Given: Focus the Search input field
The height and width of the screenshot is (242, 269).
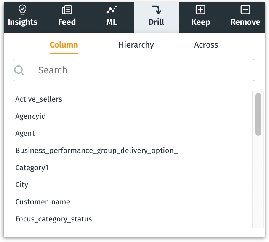Looking at the screenshot, I should click(141, 70).
